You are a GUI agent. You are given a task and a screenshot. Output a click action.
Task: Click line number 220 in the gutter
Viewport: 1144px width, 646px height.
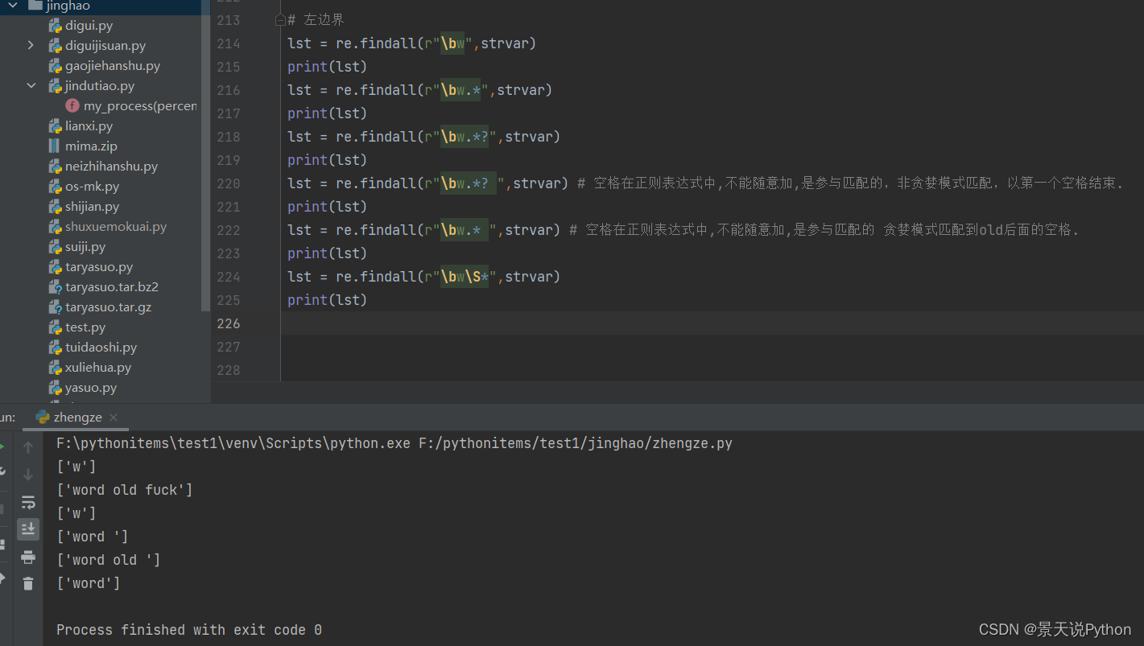pyautogui.click(x=229, y=183)
